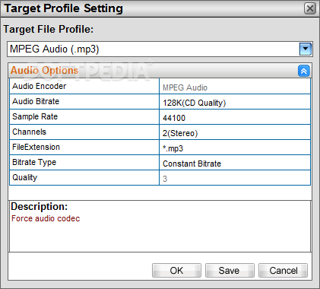320x289 pixels.
Task: Open the Target File Profile dropdown arrow
Action: coord(306,49)
